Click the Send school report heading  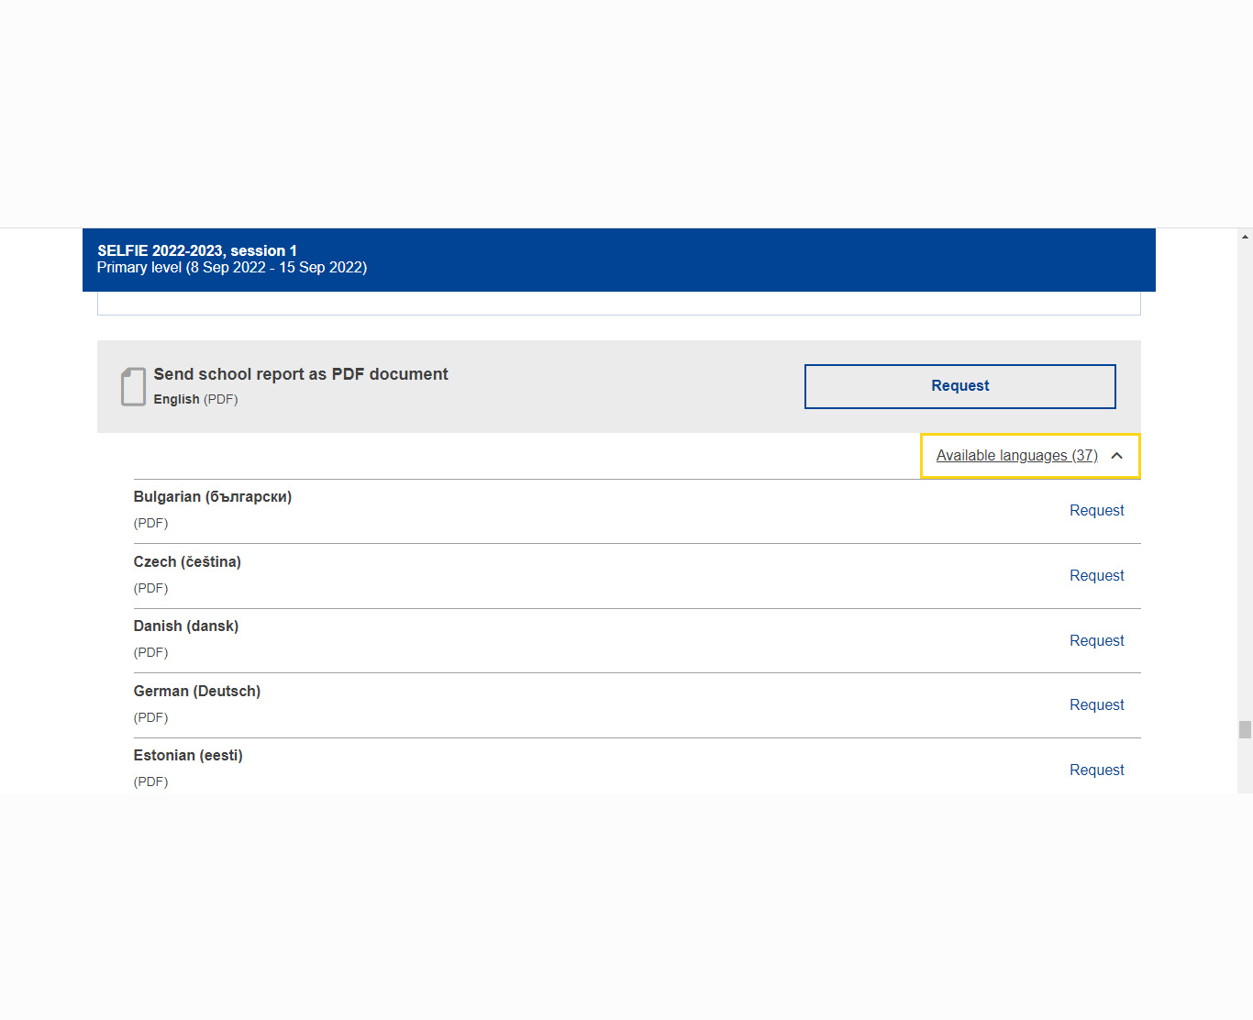301,374
